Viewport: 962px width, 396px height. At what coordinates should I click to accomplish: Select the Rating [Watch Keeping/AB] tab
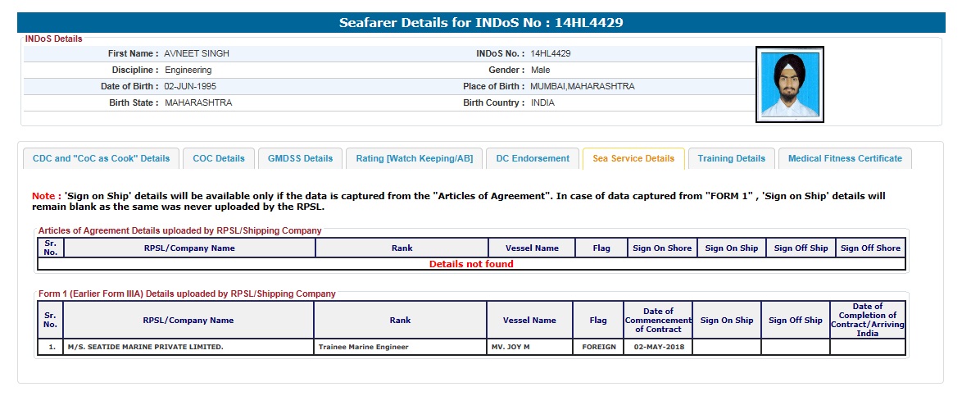click(414, 158)
